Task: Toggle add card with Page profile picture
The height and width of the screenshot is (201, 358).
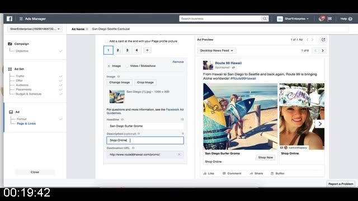Action: (x=106, y=41)
